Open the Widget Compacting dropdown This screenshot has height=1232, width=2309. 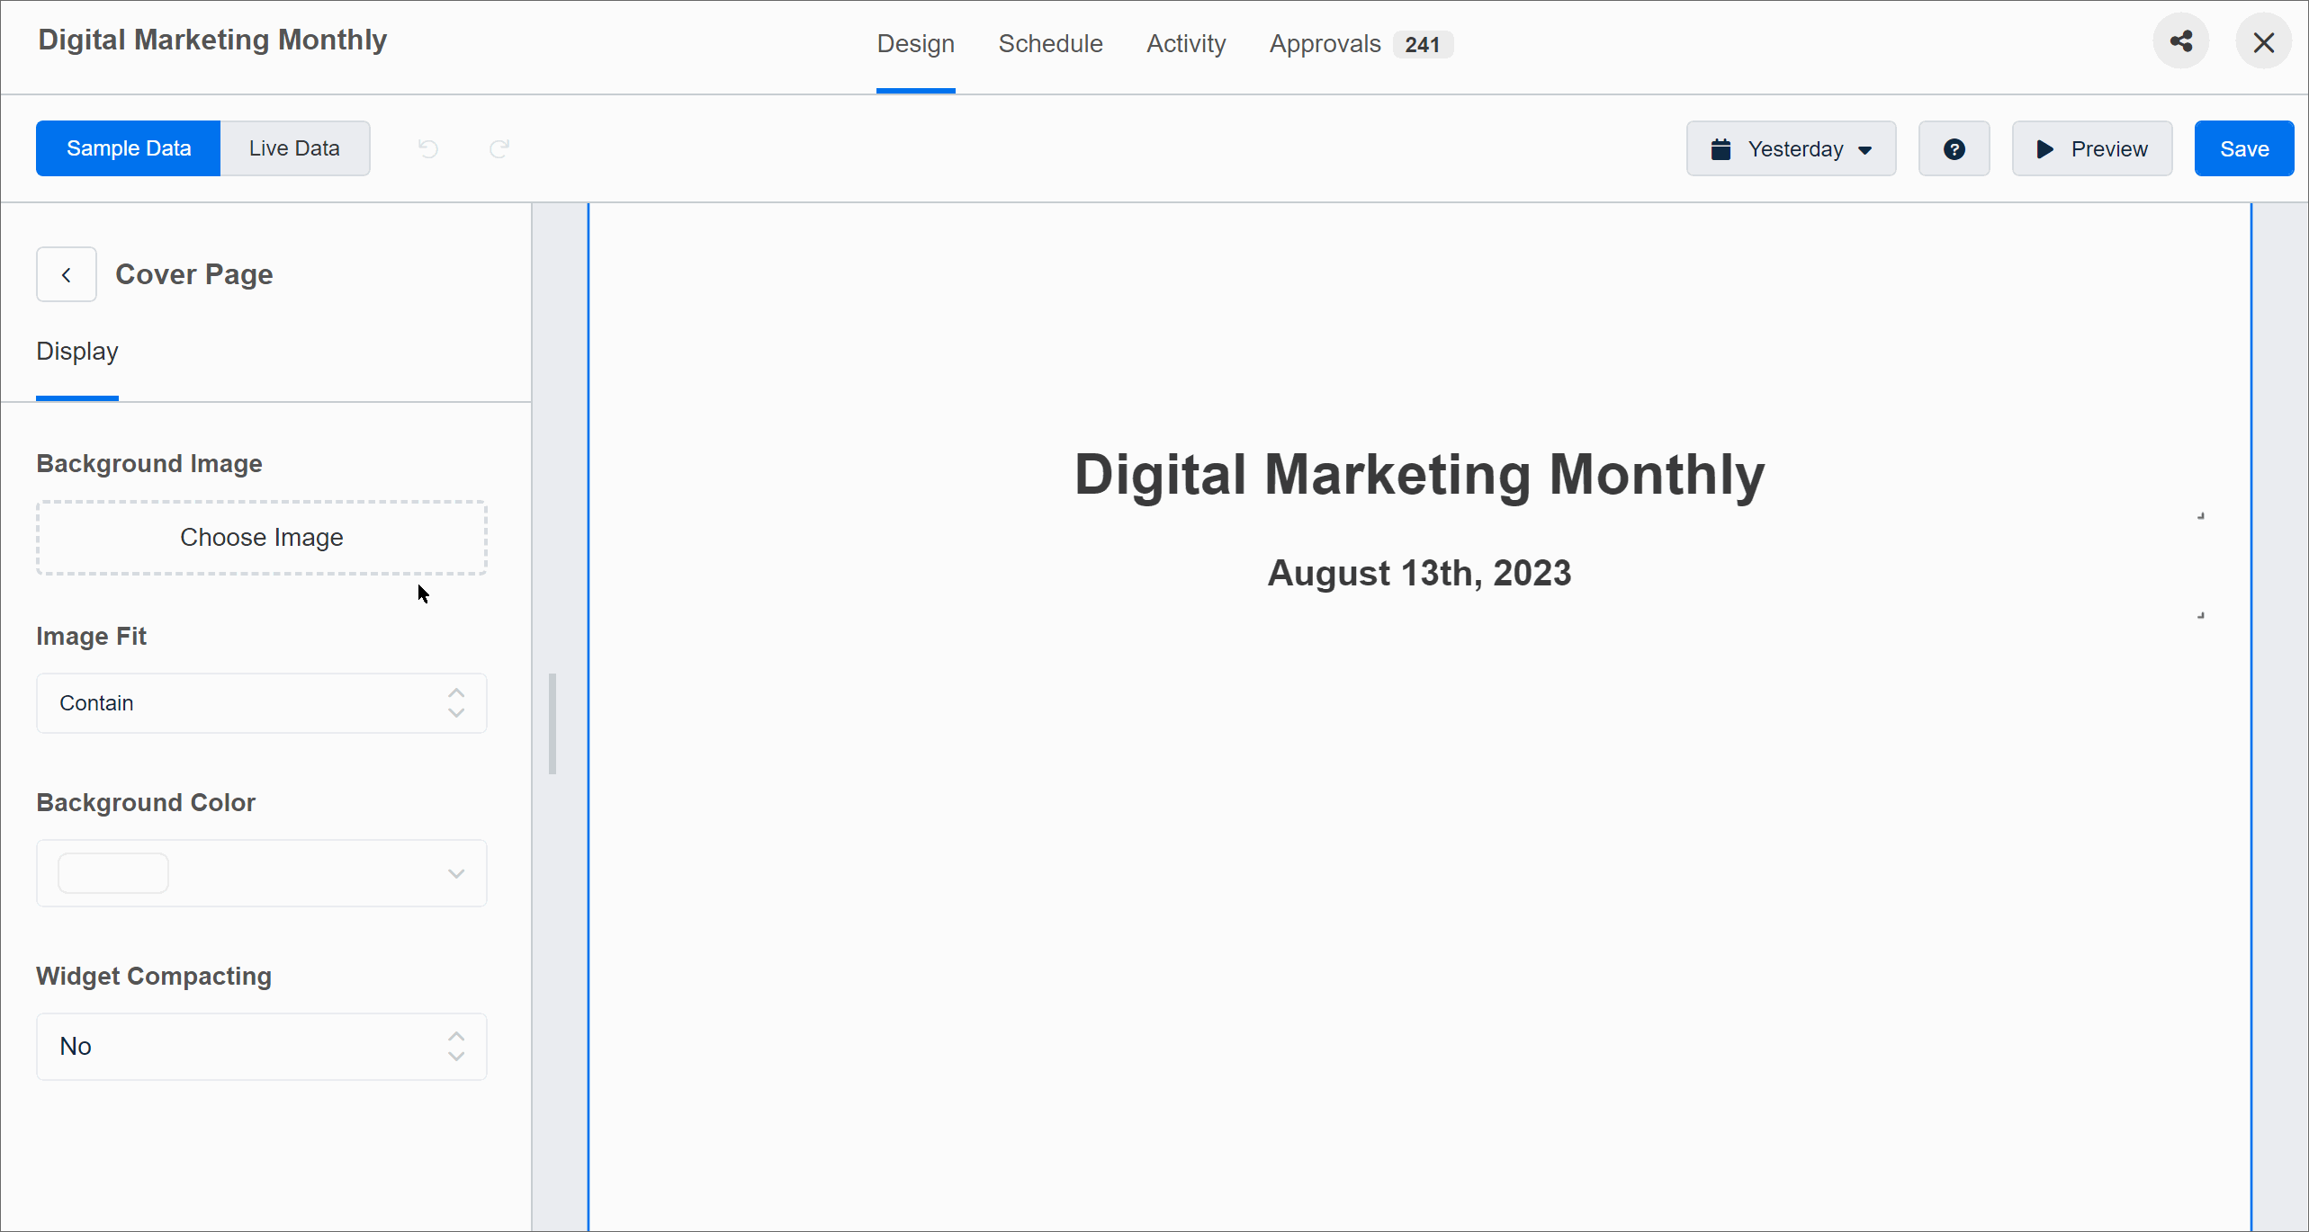coord(262,1047)
